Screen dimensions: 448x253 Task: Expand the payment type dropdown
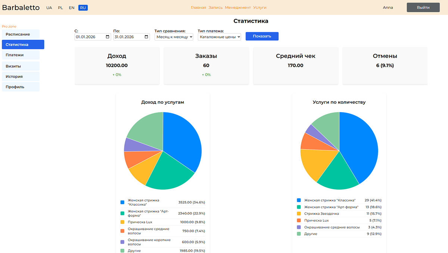[219, 37]
